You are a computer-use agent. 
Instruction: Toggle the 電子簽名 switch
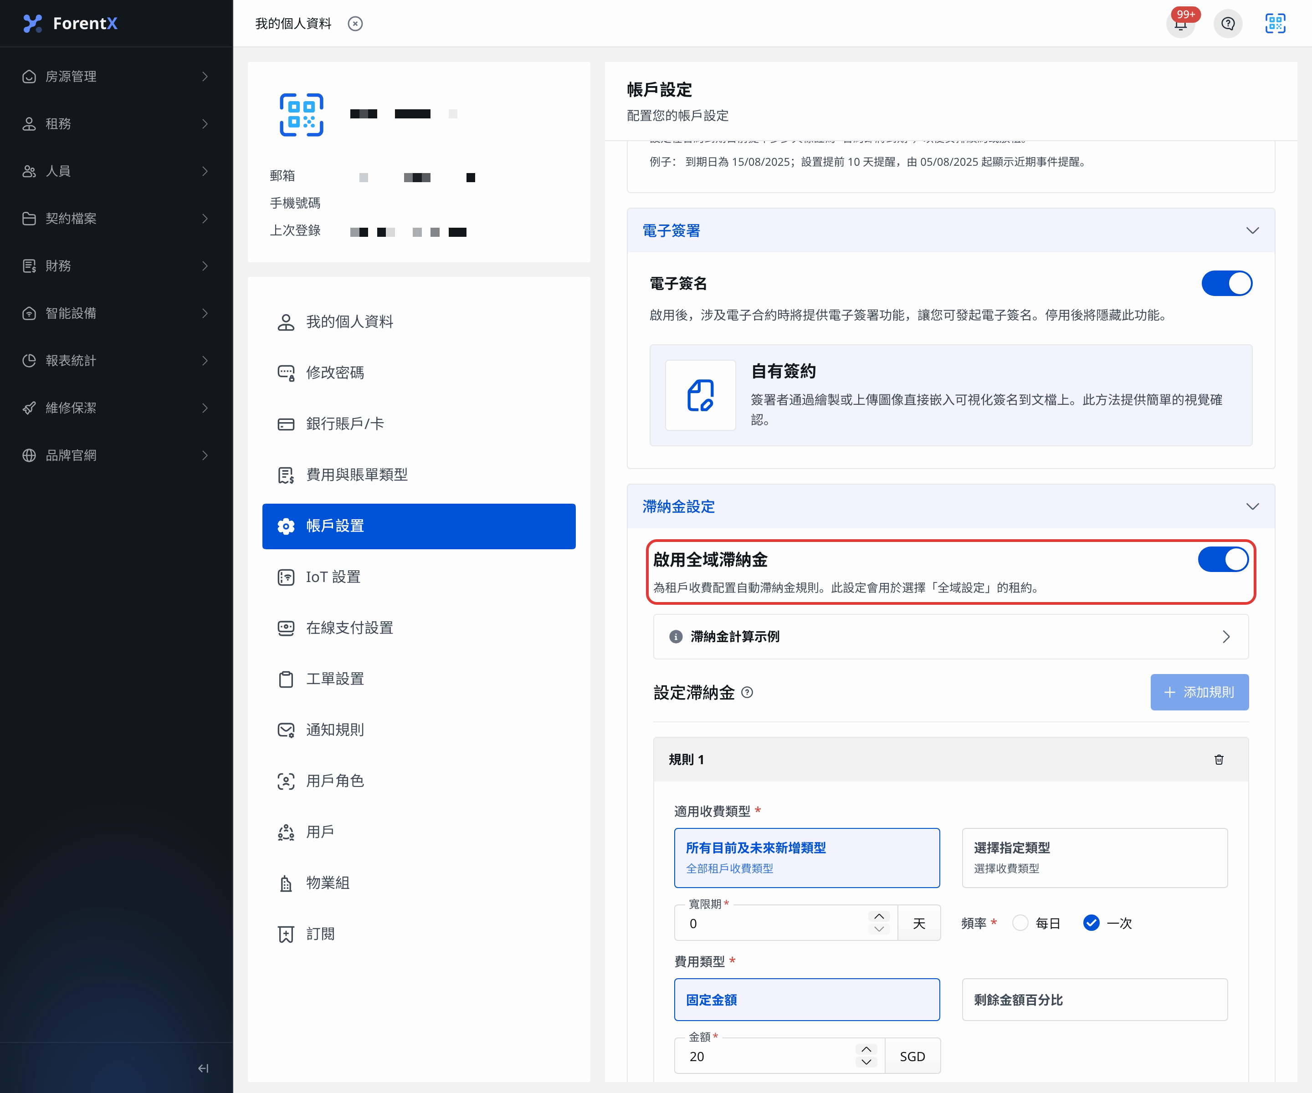click(1226, 284)
